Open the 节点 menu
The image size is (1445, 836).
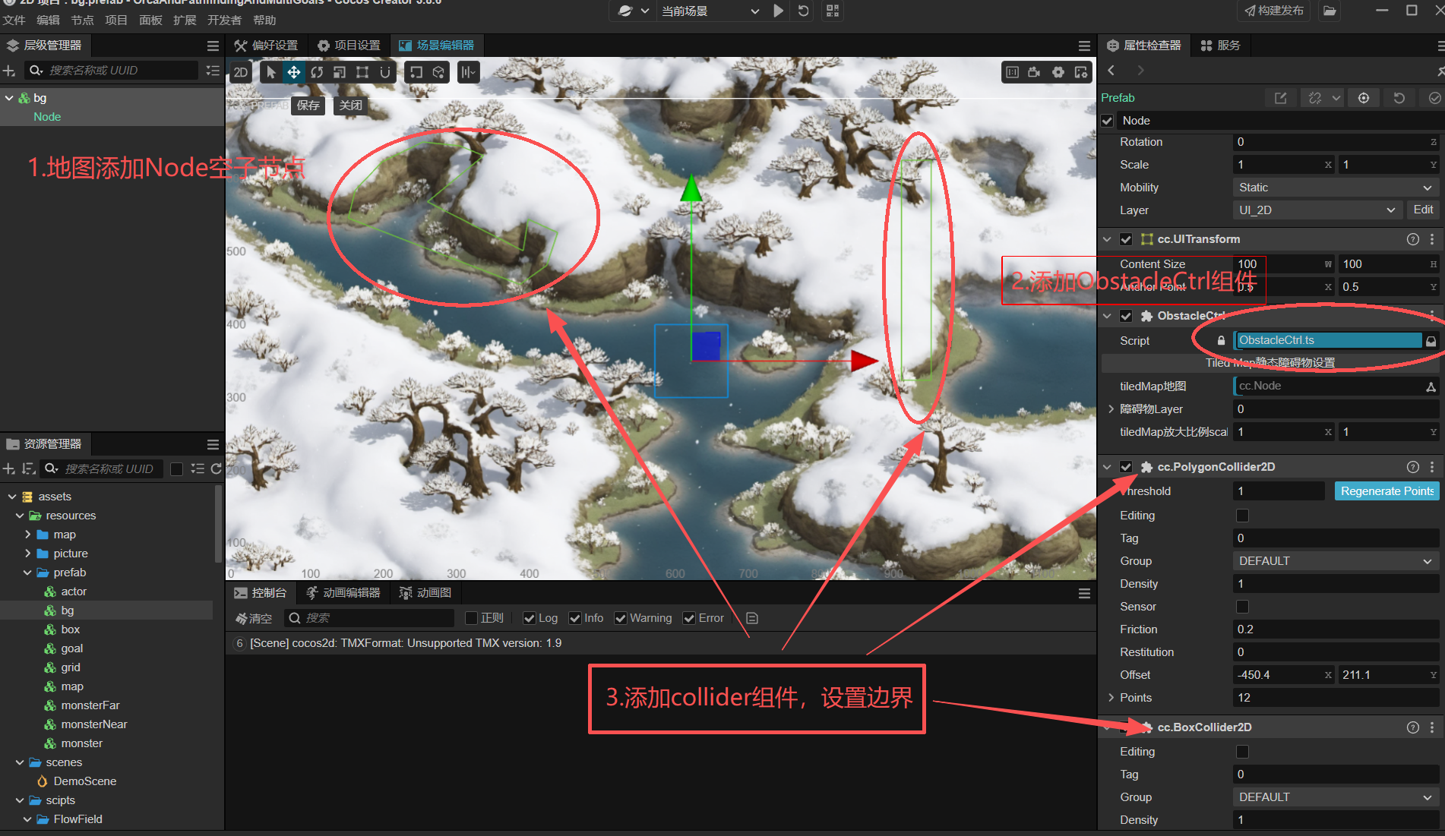click(x=82, y=21)
